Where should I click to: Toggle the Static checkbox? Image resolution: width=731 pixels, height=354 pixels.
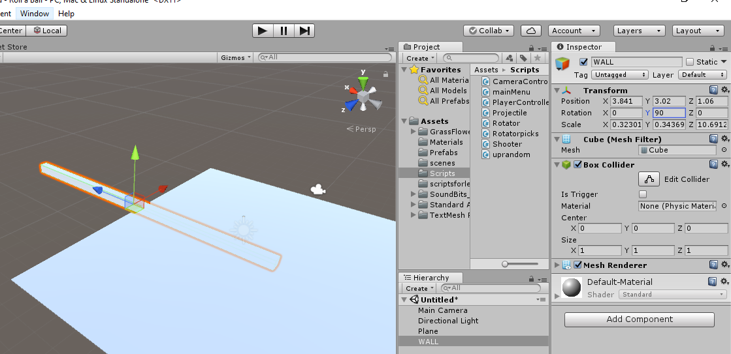pos(690,62)
